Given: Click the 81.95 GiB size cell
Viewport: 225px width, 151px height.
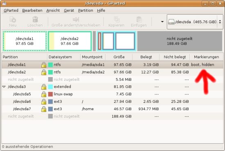Looking at the screenshot, I should pyautogui.click(x=123, y=87).
